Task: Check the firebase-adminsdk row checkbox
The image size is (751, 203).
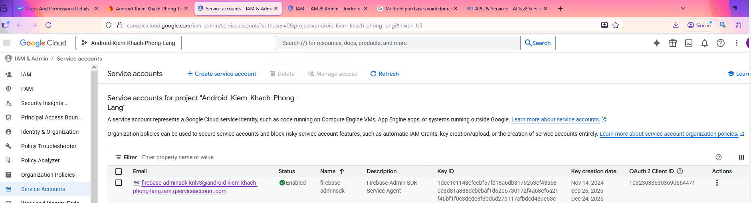Action: tap(119, 183)
